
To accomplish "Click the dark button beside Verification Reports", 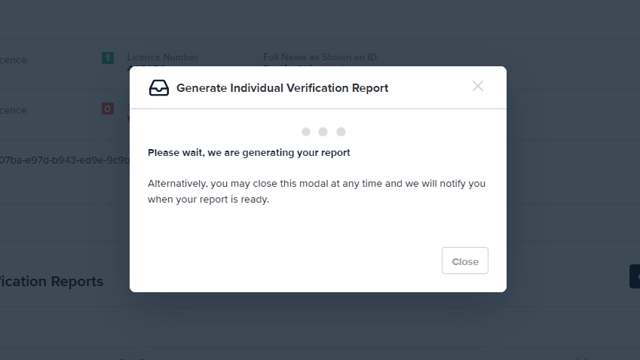I will 634,276.
